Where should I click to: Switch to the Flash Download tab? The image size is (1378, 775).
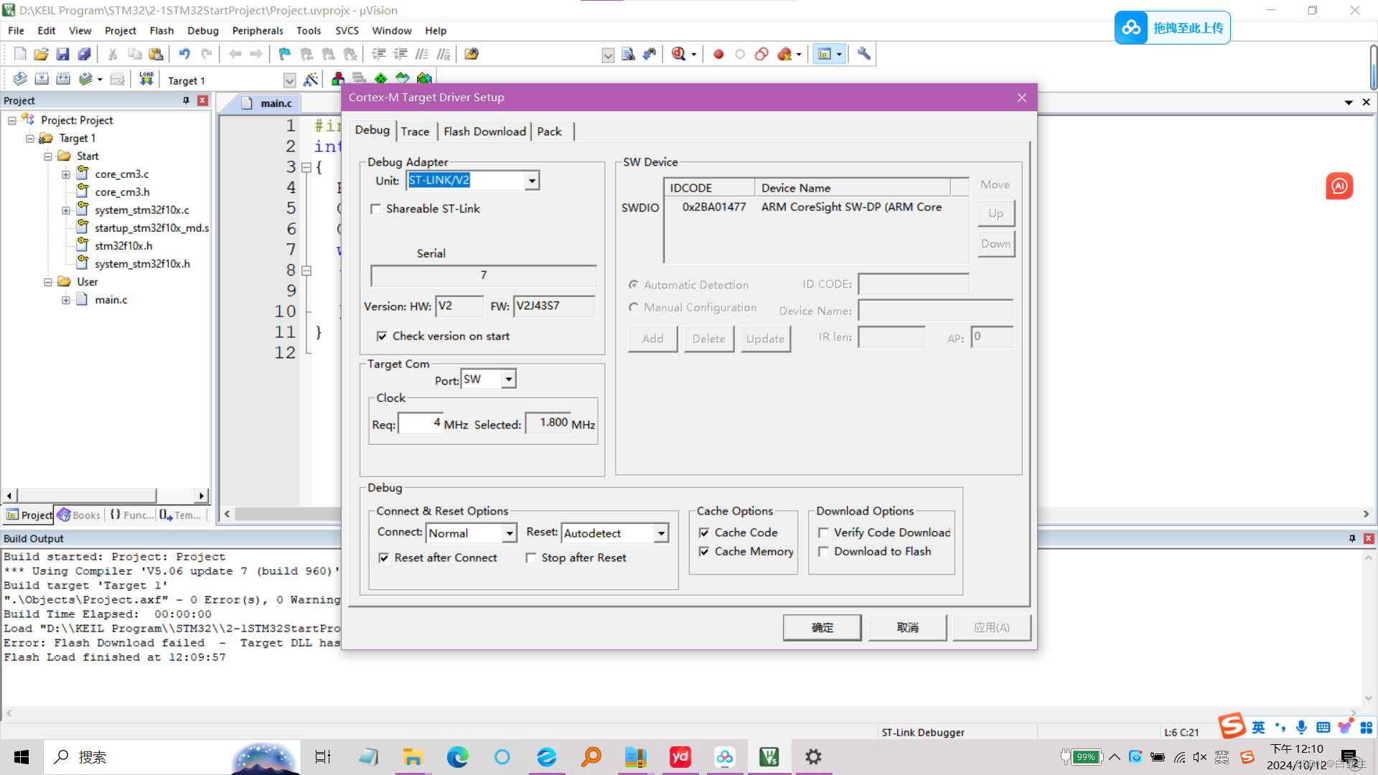click(x=484, y=131)
